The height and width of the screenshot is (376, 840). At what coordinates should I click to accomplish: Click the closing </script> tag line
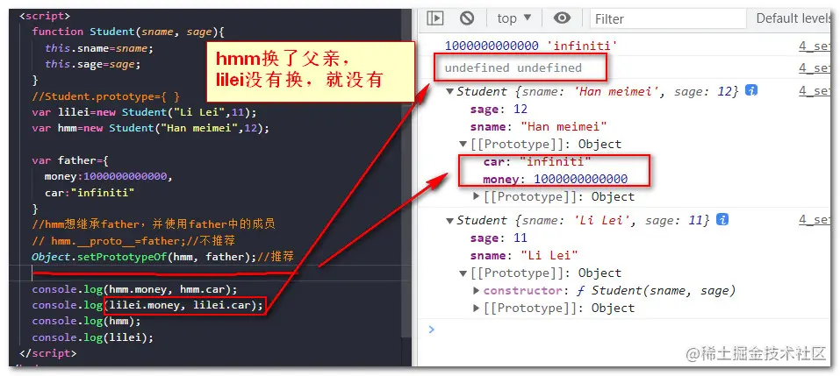click(47, 353)
